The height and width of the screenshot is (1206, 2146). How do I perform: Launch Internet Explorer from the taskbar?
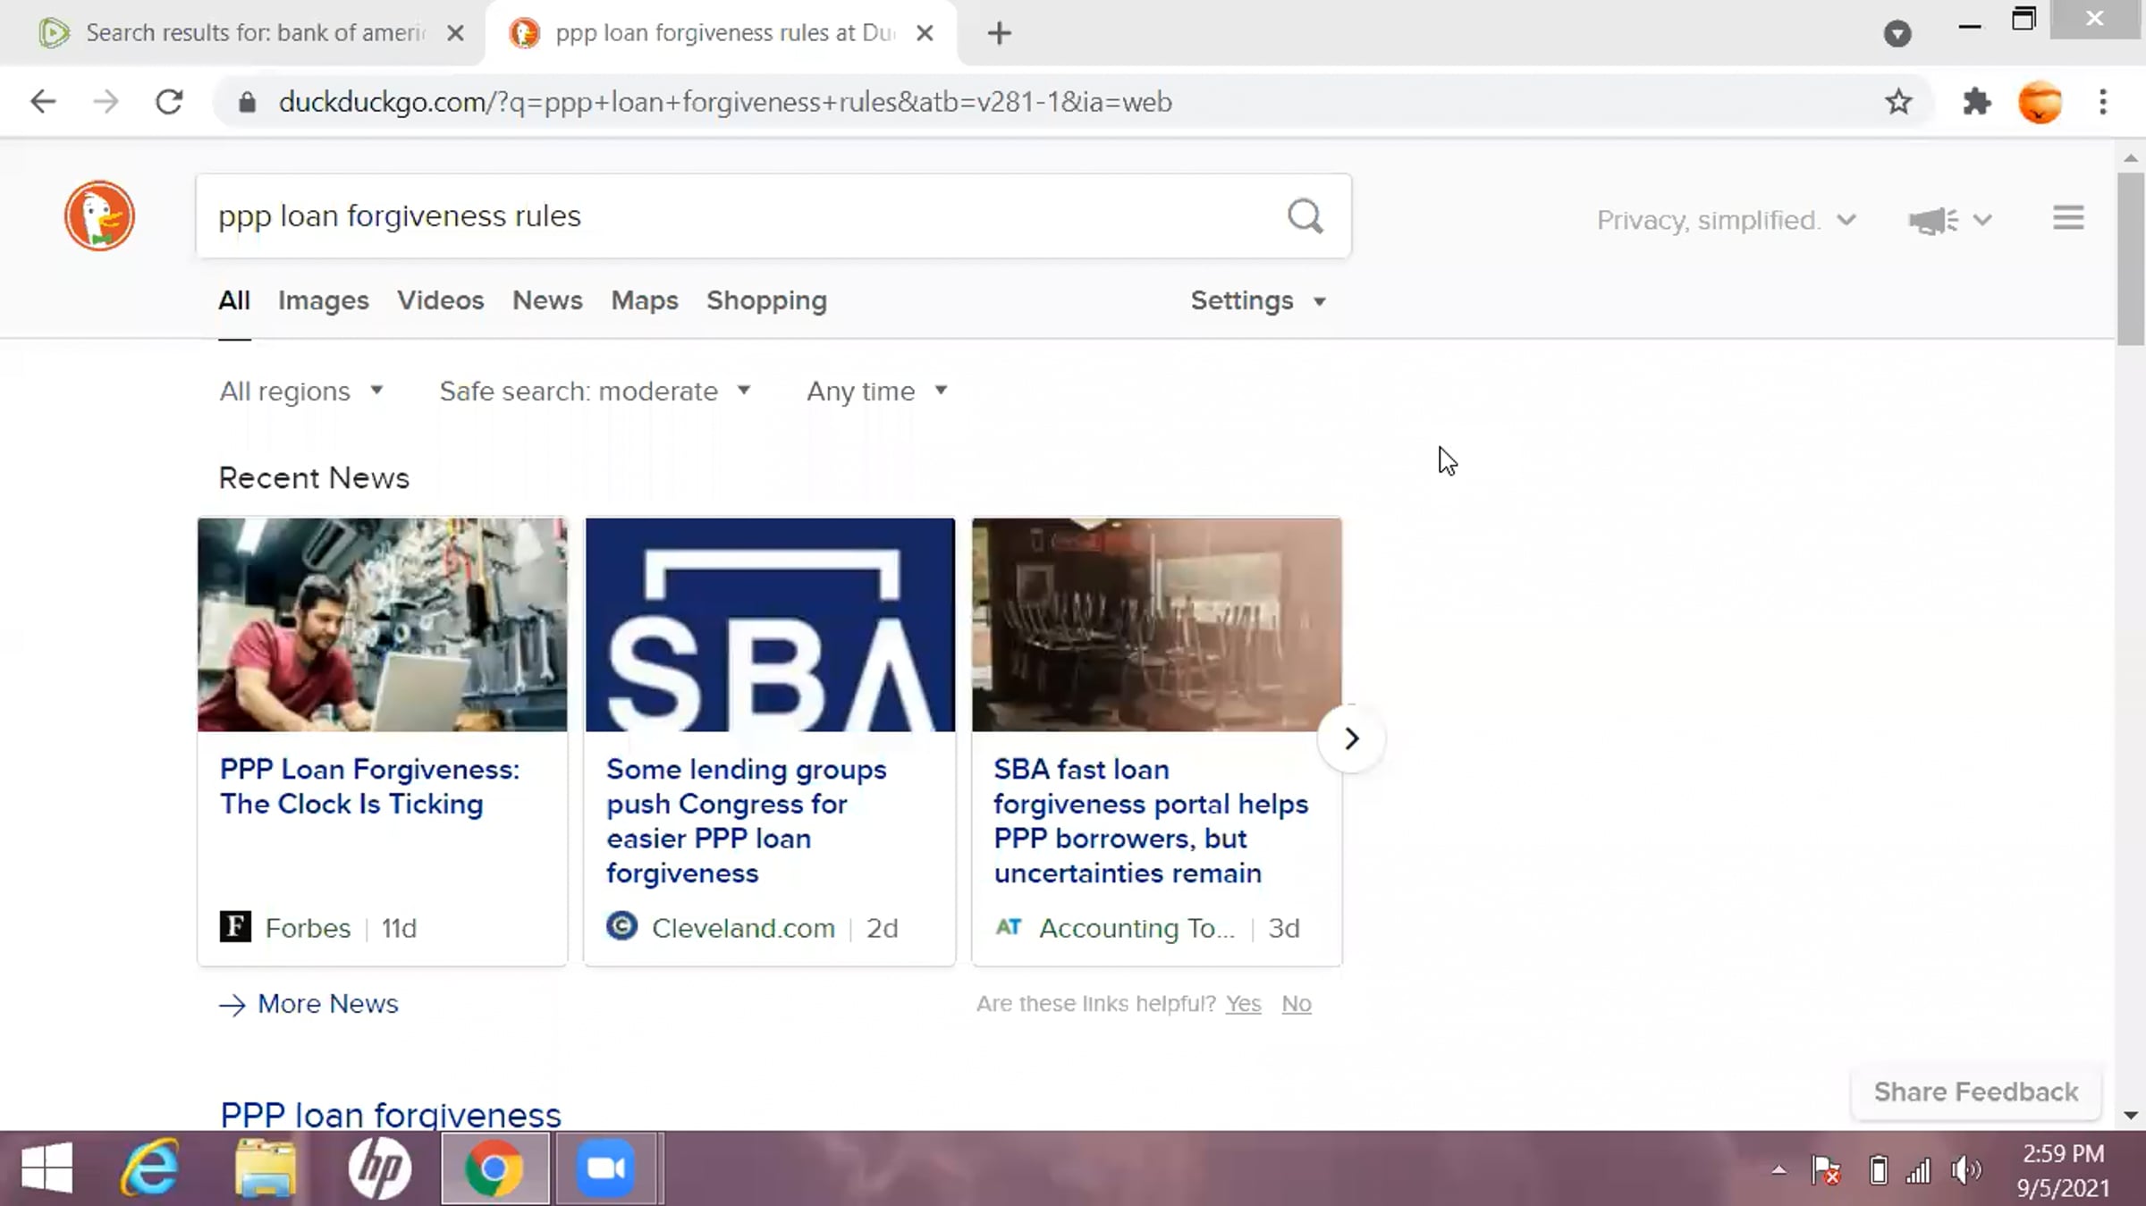[x=149, y=1168]
